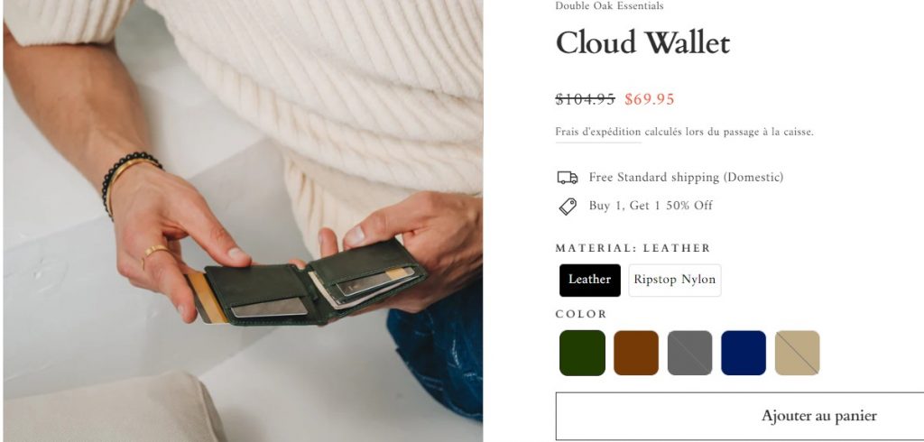Image resolution: width=924 pixels, height=442 pixels.
Task: Click the Cloud Wallet product title
Action: coord(642,43)
